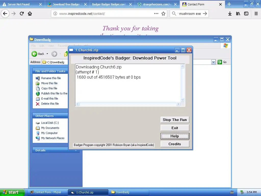Open the site information icon in address bar

[55, 14]
